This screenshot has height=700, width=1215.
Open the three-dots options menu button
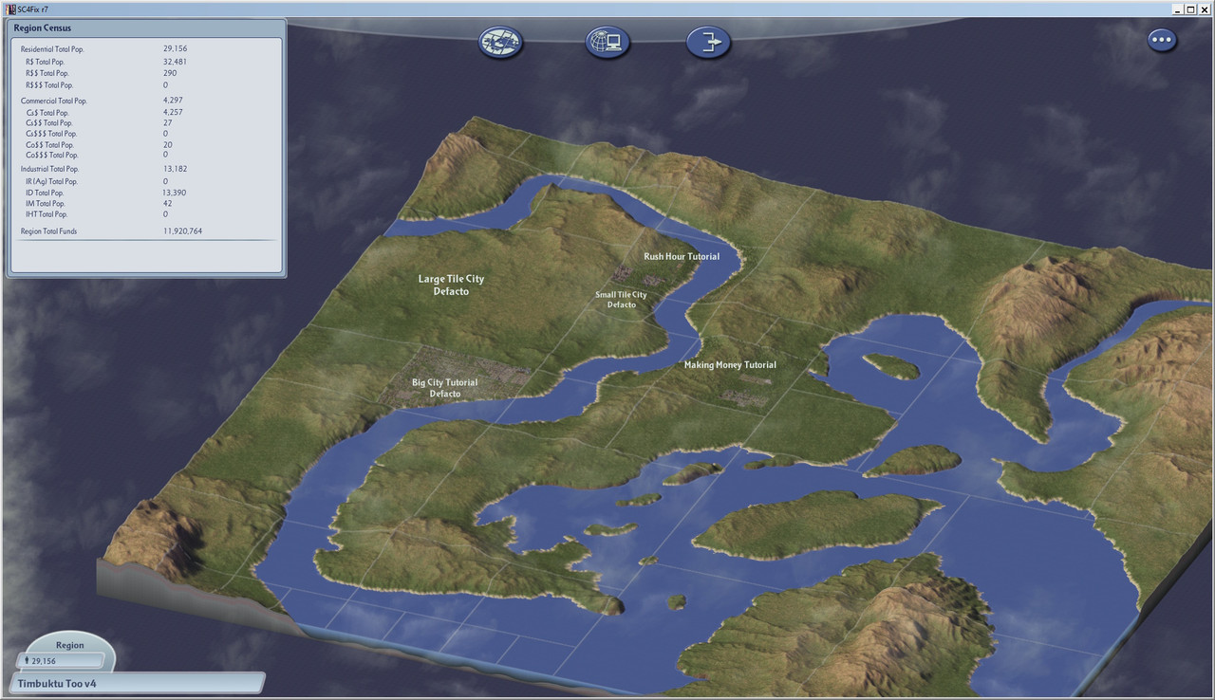tap(1163, 40)
